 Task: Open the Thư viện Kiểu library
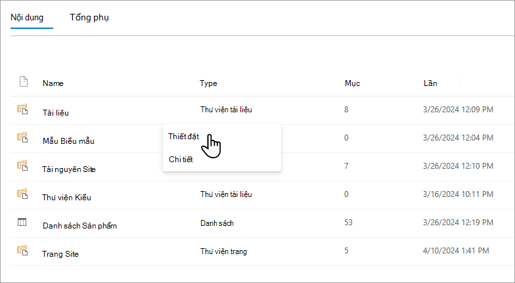pyautogui.click(x=66, y=197)
